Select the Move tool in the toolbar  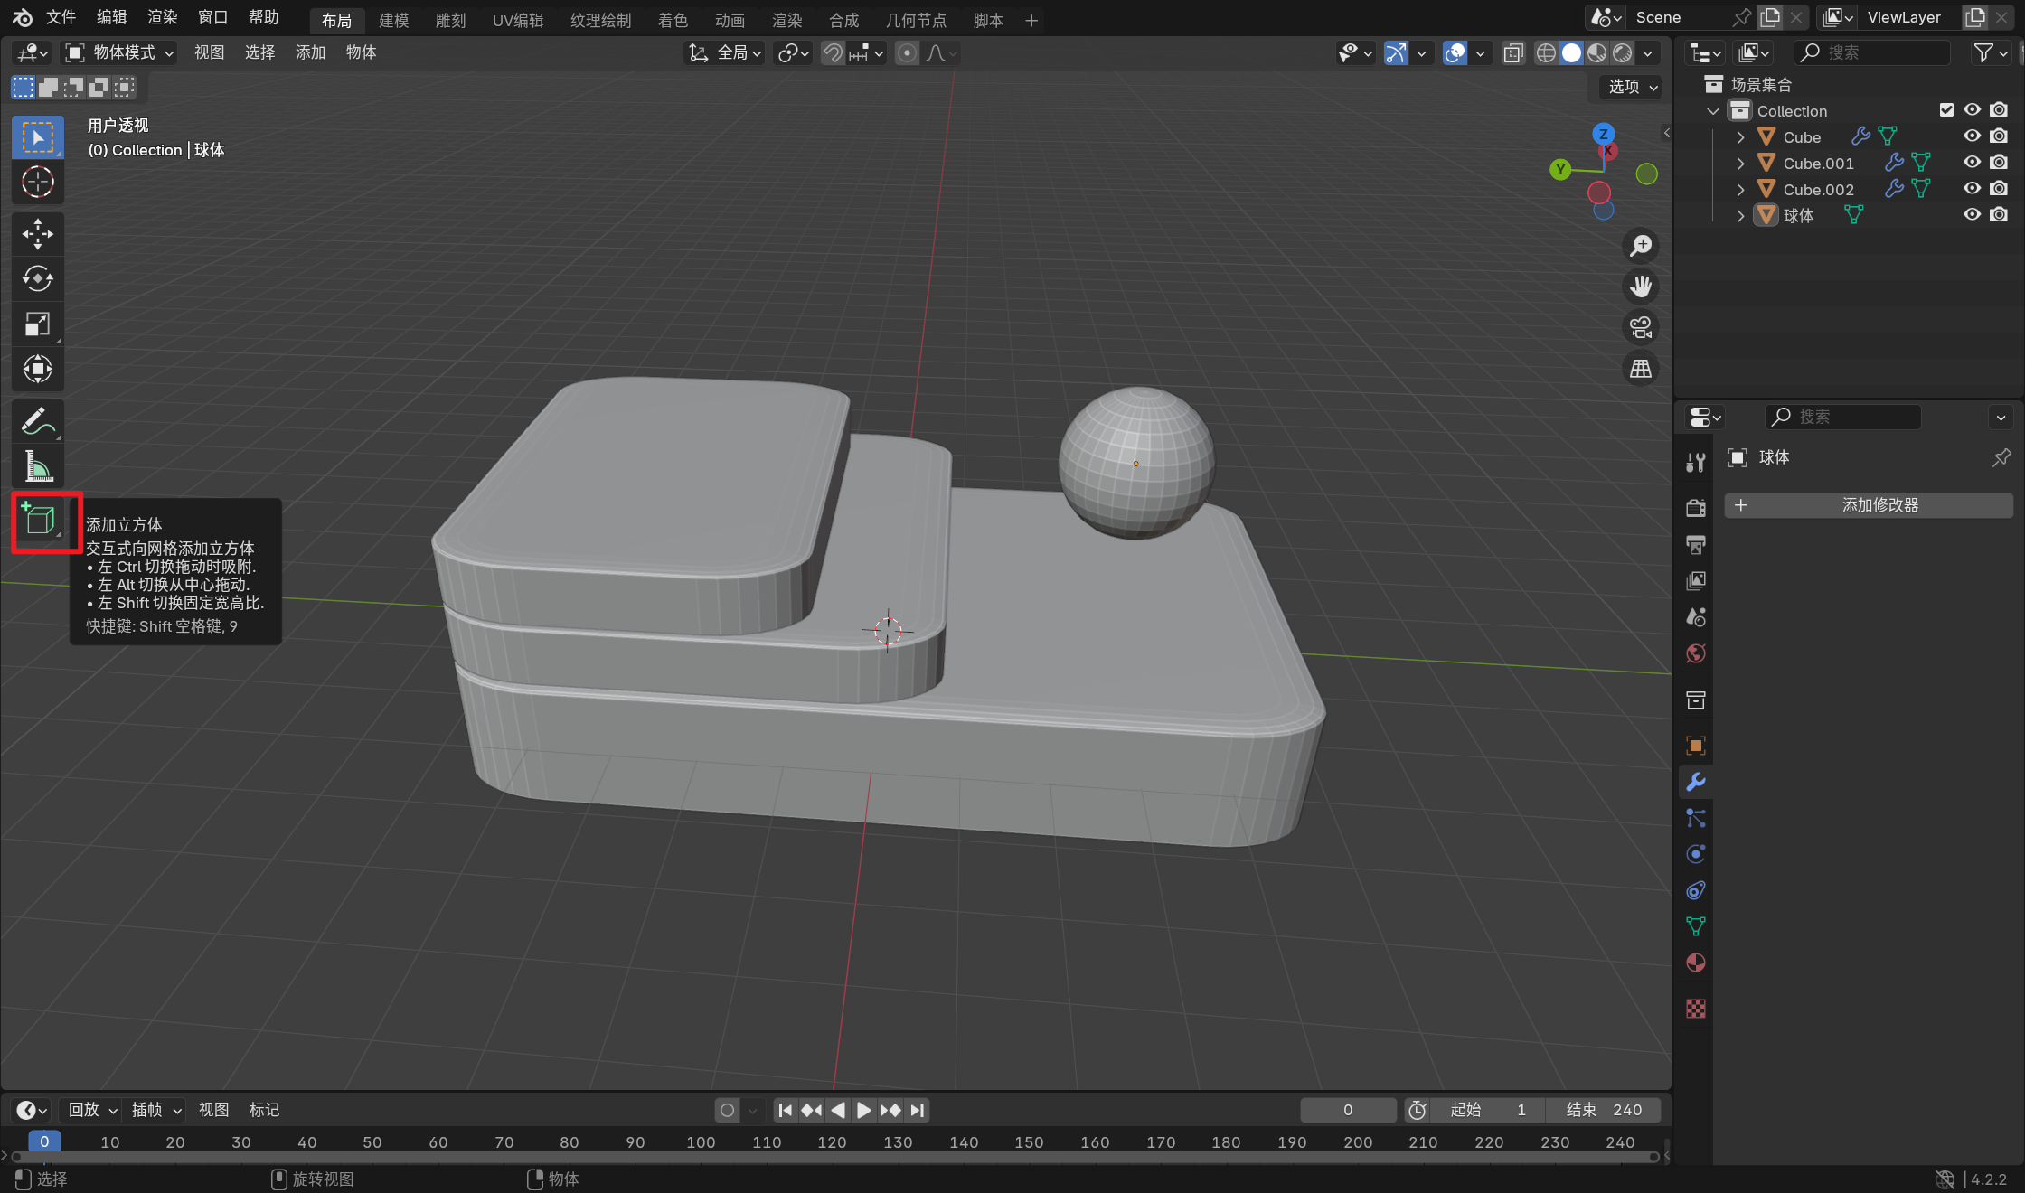[37, 233]
